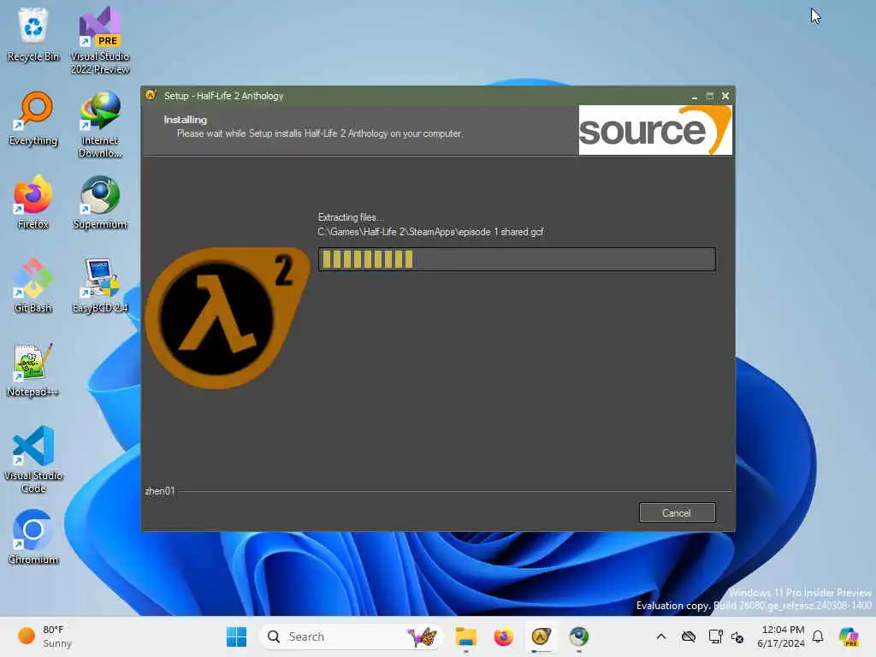Click the network status tray icon
Image resolution: width=876 pixels, height=657 pixels.
(x=715, y=636)
